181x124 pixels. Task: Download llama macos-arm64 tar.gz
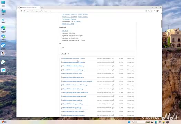click(73, 70)
